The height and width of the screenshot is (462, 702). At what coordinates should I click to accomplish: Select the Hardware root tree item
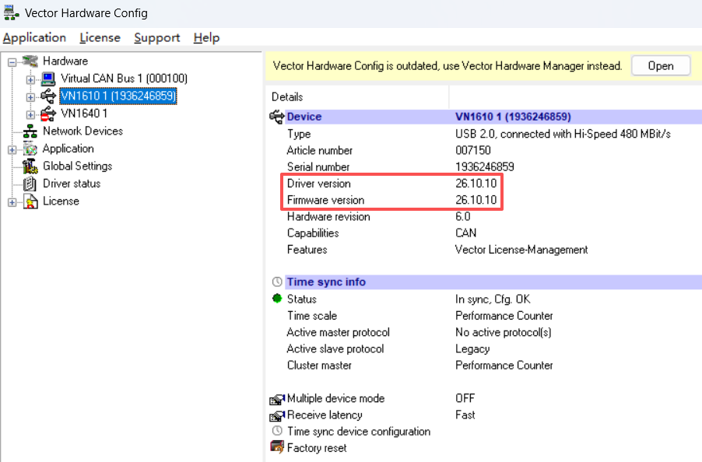point(65,61)
